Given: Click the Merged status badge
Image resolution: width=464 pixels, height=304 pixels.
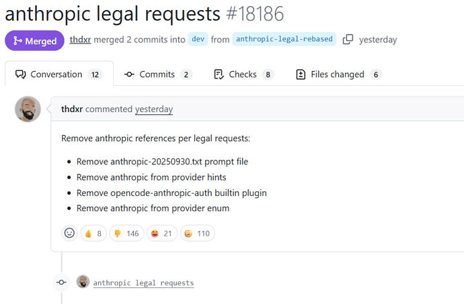Looking at the screenshot, I should pyautogui.click(x=34, y=40).
